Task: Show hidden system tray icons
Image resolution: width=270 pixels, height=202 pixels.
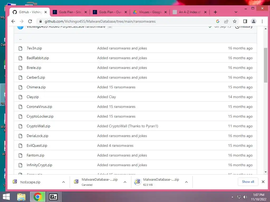Action: 232,197
